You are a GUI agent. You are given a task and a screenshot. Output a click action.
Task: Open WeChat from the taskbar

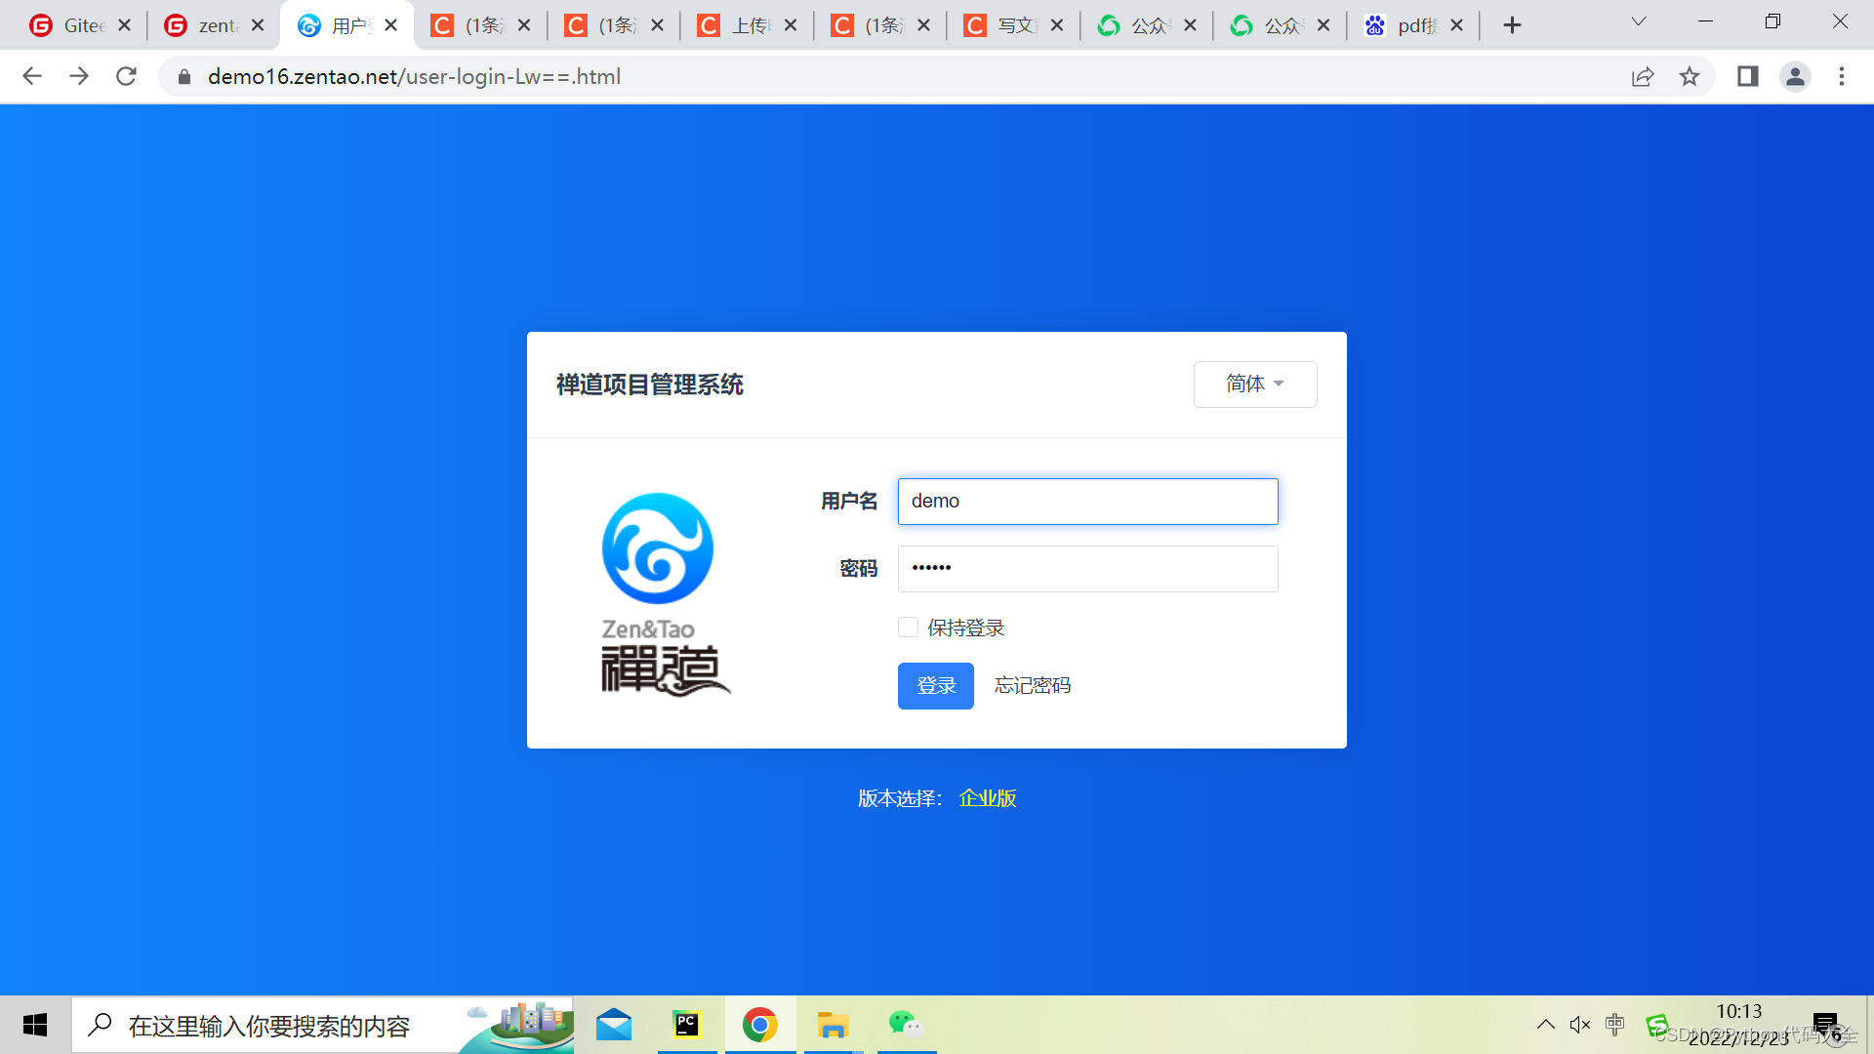click(x=905, y=1025)
